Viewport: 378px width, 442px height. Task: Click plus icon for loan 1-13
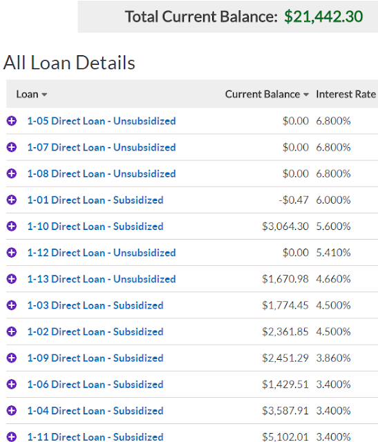click(x=12, y=279)
